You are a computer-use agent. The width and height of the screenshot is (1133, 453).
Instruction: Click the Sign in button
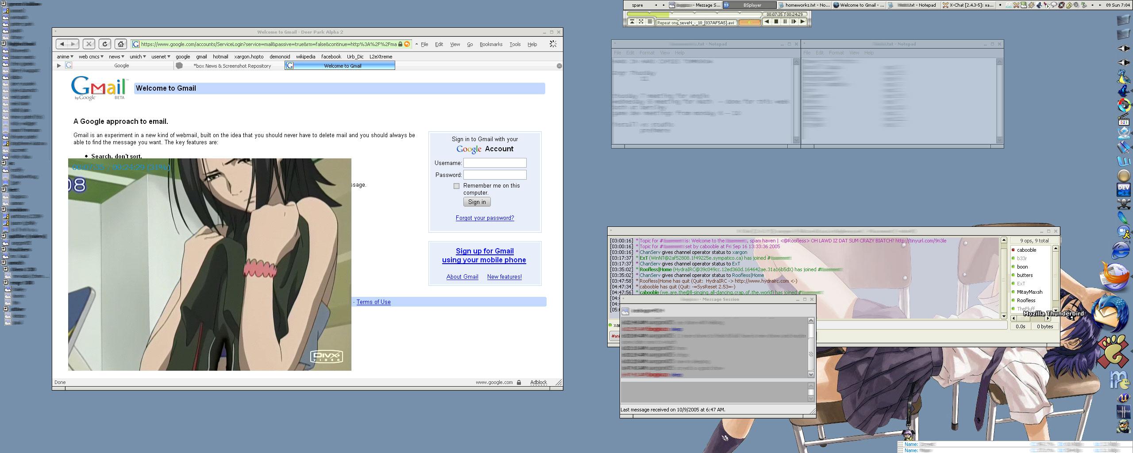pos(477,202)
